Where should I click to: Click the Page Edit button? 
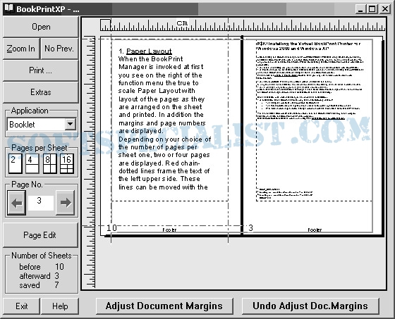tap(39, 235)
